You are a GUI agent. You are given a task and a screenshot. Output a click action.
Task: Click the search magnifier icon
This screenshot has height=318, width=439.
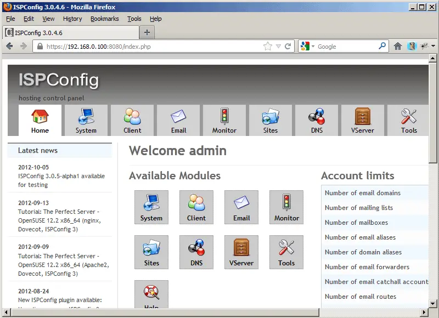[x=382, y=46]
